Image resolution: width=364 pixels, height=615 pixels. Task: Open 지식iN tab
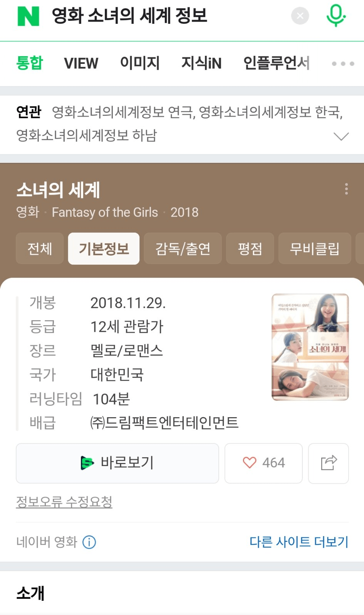point(201,63)
